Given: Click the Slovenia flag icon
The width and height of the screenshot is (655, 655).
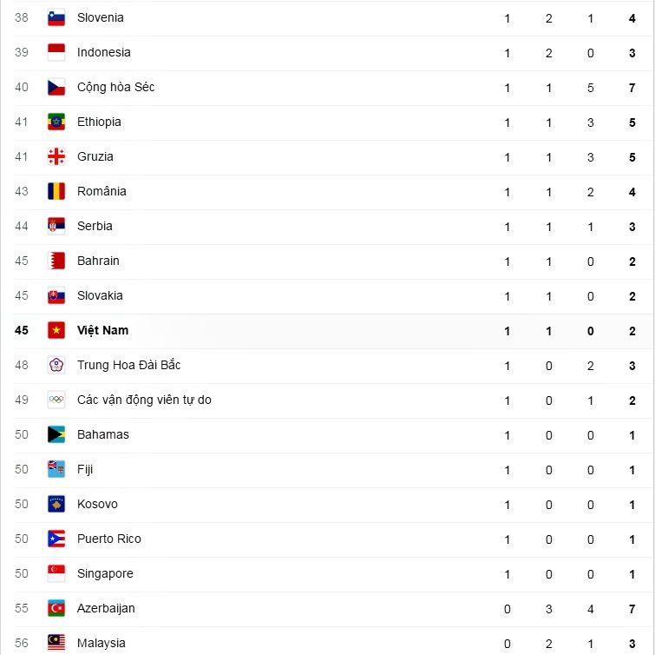Looking at the screenshot, I should (56, 17).
